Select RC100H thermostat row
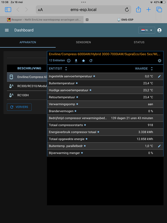This screenshot has height=223, width=167. point(27,95)
